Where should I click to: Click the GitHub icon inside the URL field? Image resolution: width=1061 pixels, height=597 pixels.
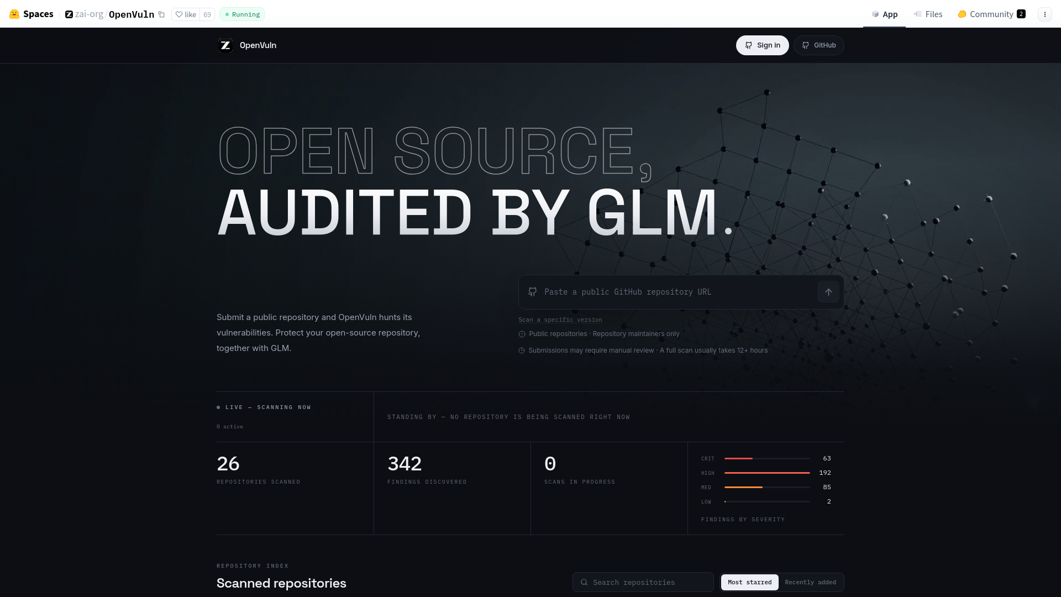click(x=533, y=292)
